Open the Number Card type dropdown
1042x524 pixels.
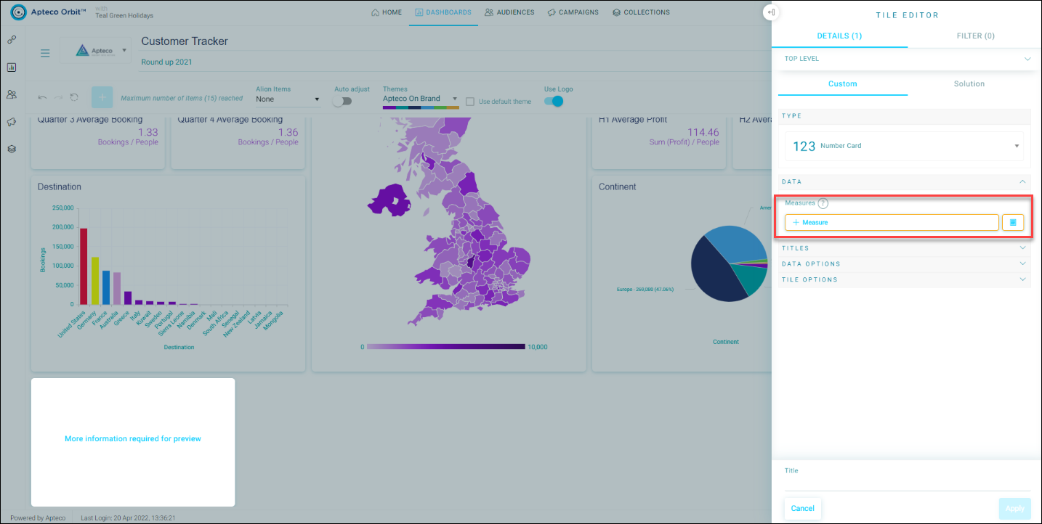[x=905, y=146]
